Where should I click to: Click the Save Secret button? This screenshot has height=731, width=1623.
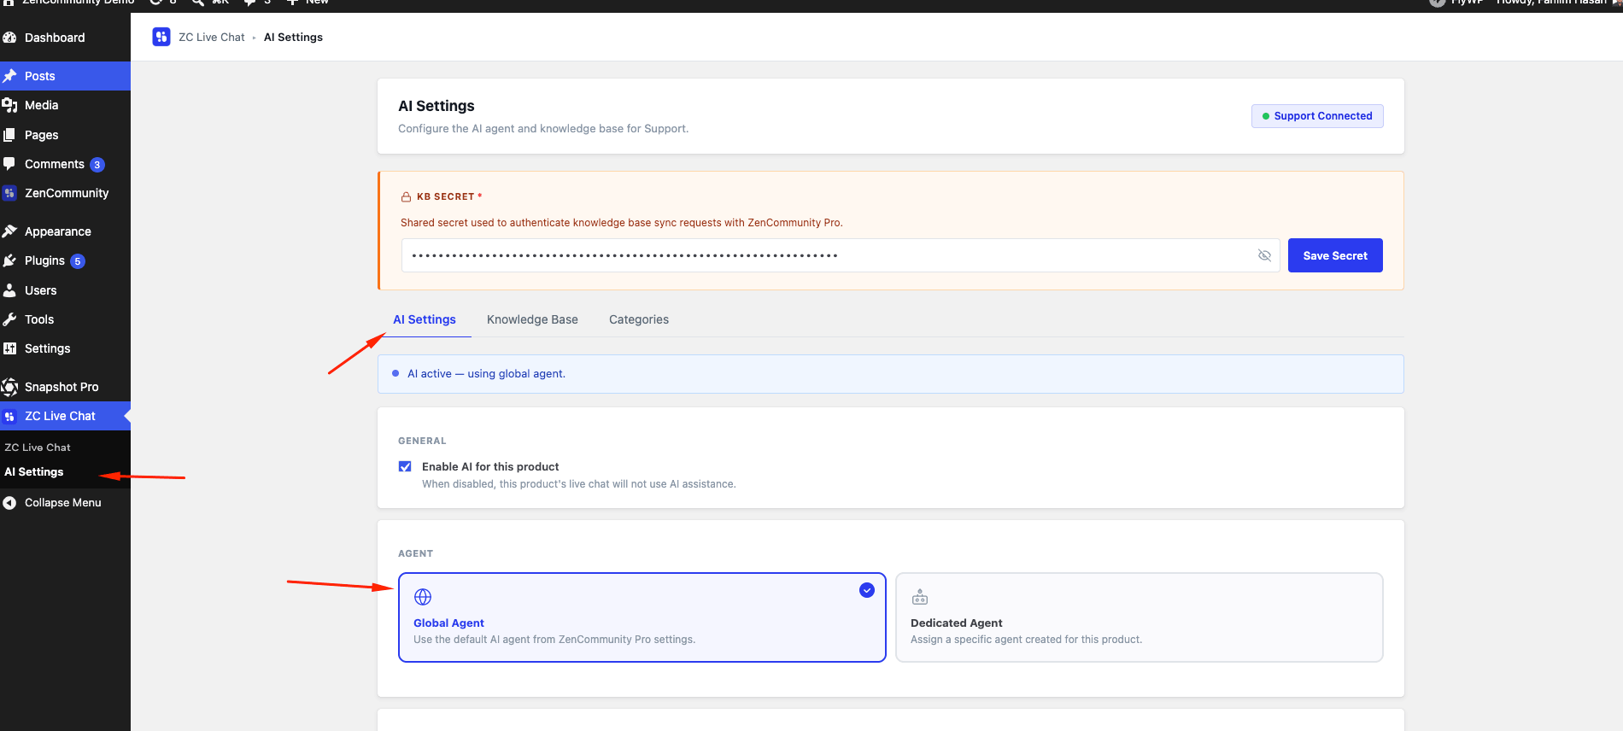[x=1335, y=255]
